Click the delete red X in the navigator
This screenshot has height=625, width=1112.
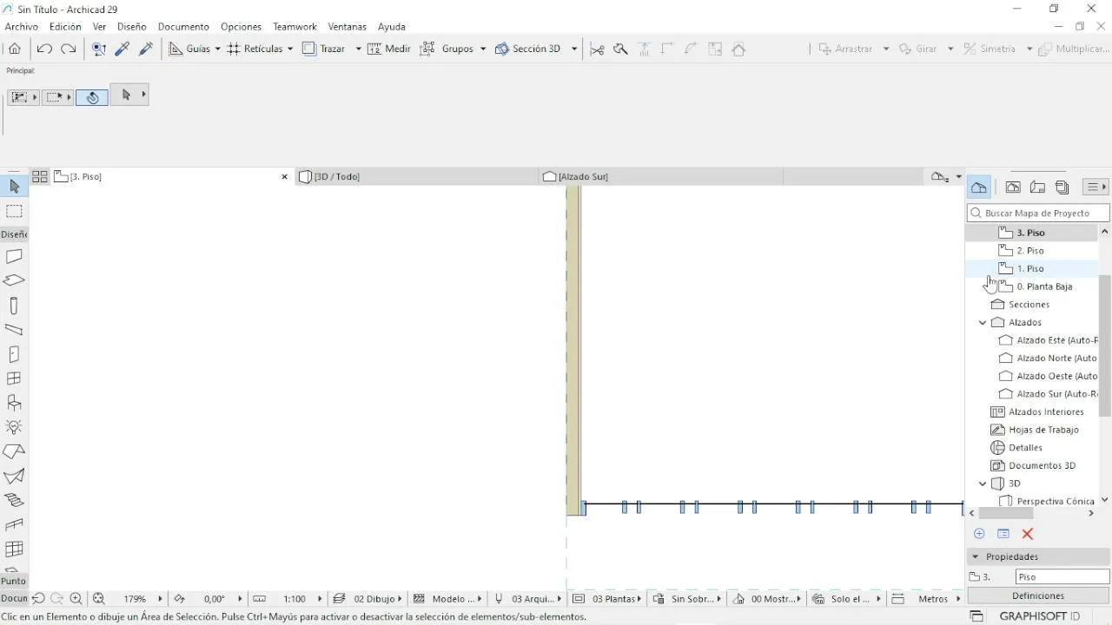point(1028,534)
